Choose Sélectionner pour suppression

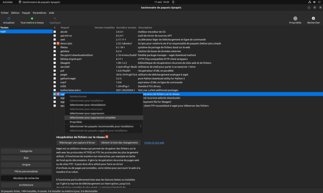click(104, 113)
